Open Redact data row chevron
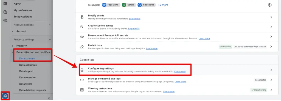The image size is (281, 101). click(271, 47)
